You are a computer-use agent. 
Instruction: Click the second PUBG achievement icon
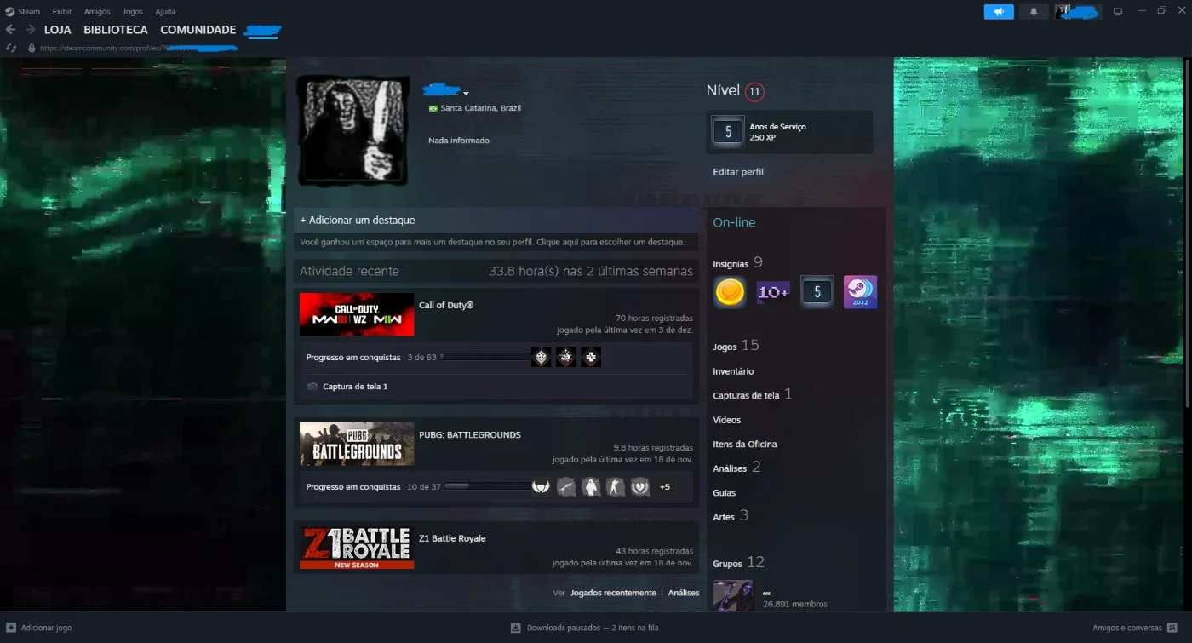coord(566,487)
